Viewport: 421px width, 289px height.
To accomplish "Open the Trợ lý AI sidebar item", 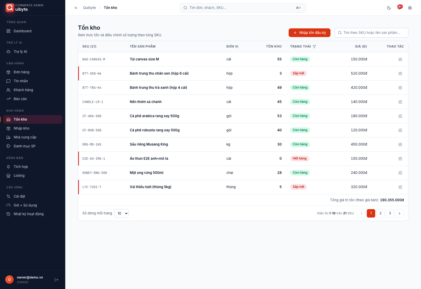I will tap(33, 51).
